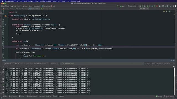Click MainActivity in the breadcrumb bar
This screenshot has width=177, height=99.
click(46, 6)
